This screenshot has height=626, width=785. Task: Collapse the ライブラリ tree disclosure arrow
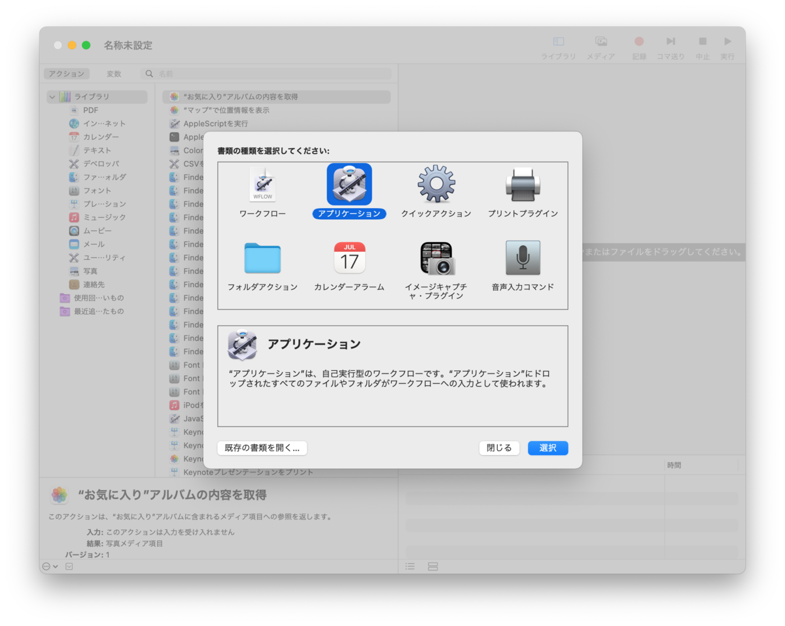coord(52,97)
